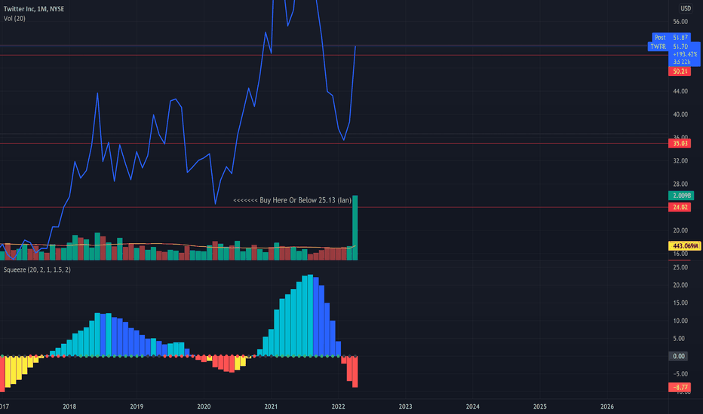Viewport: 703px width, 414px height.
Task: Click the red 50.21 price line label
Action: pyautogui.click(x=680, y=72)
